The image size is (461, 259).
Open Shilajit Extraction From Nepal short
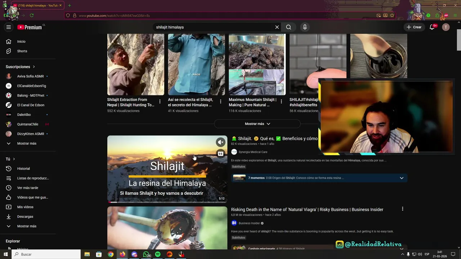pos(135,65)
